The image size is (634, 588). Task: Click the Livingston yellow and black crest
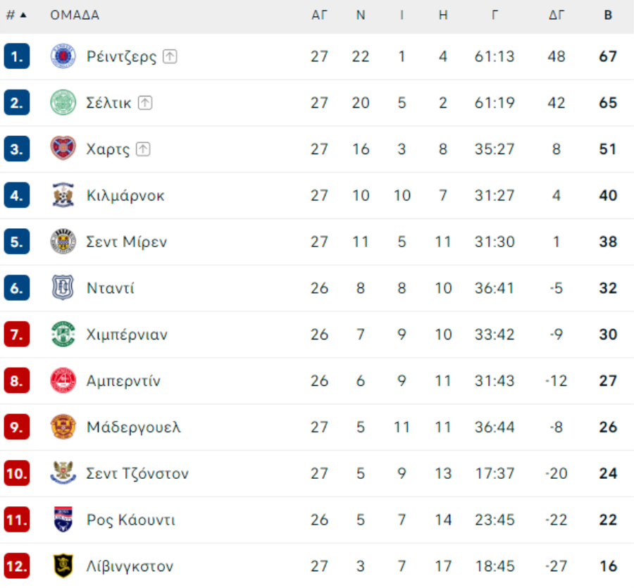(x=63, y=565)
